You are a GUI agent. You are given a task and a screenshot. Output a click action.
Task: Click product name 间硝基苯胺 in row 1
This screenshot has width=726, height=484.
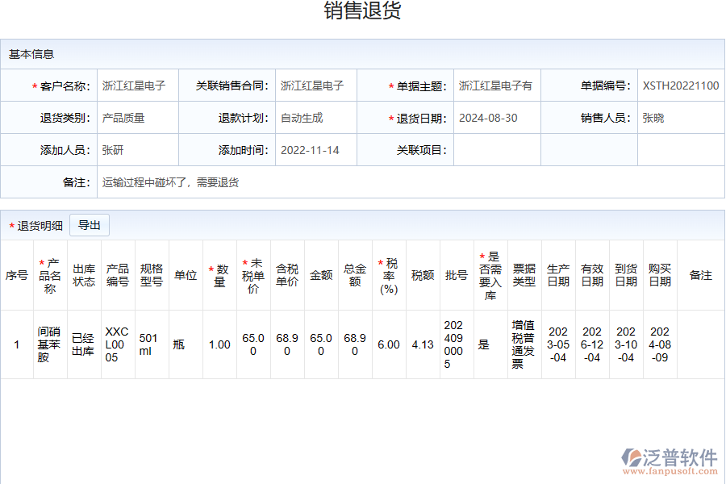pyautogui.click(x=50, y=344)
